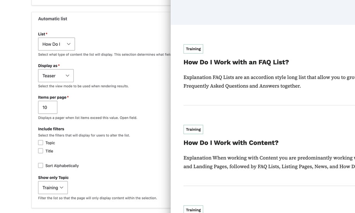Click help text about pager when items exceed
Screen dimensions: 355x213
pyautogui.click(x=88, y=118)
